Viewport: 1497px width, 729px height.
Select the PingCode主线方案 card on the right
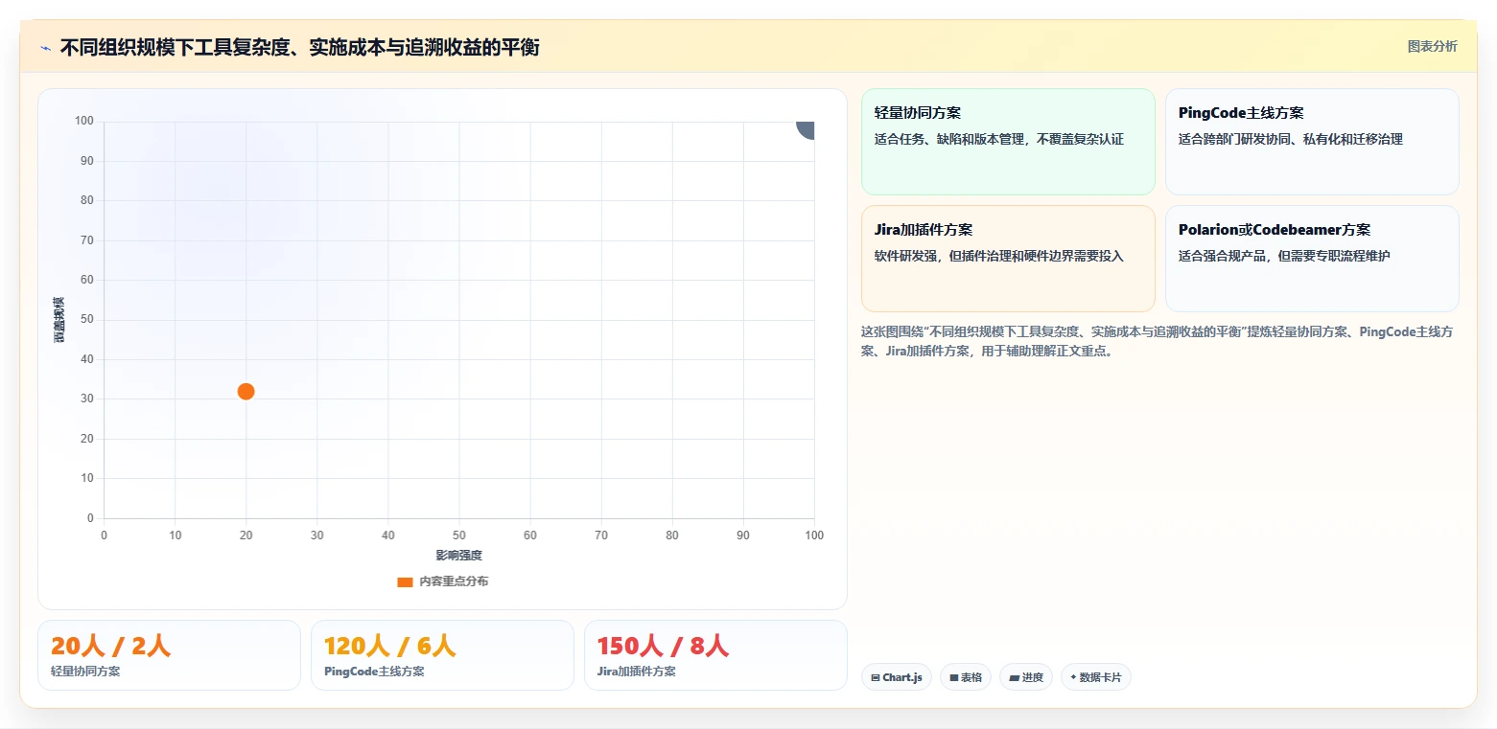pyautogui.click(x=1312, y=142)
